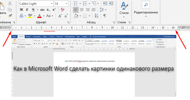Click the font size box showing 14
The image size is (190, 100).
pos(59,4)
